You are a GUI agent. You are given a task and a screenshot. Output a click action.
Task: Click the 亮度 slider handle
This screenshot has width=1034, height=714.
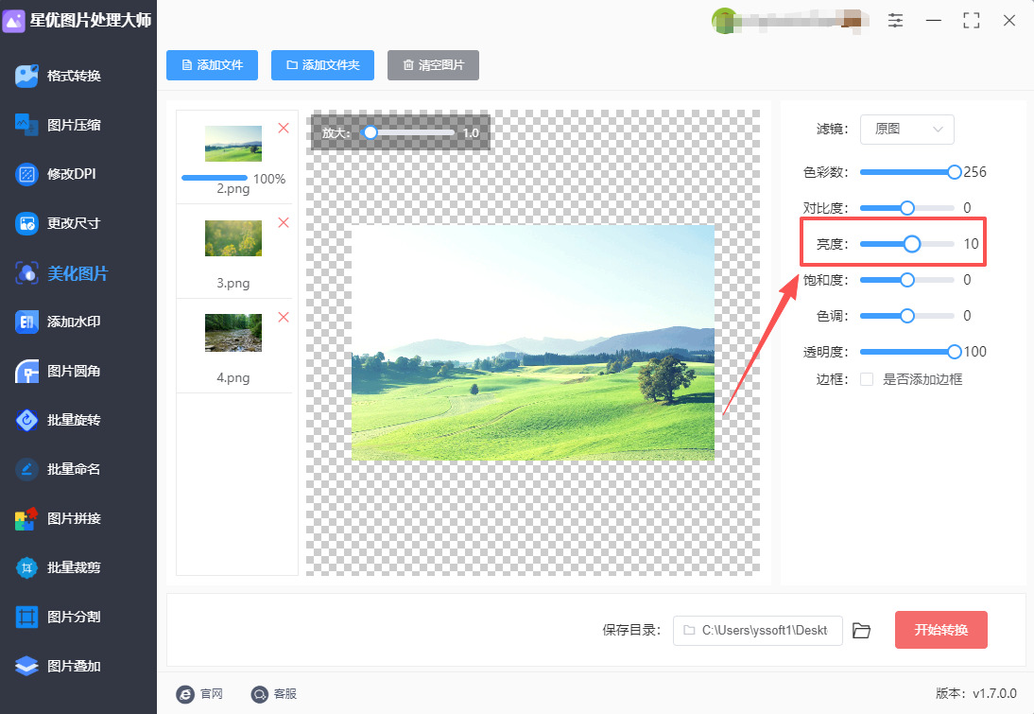pyautogui.click(x=912, y=244)
